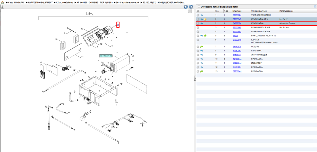Open part number link 44334

235,36
